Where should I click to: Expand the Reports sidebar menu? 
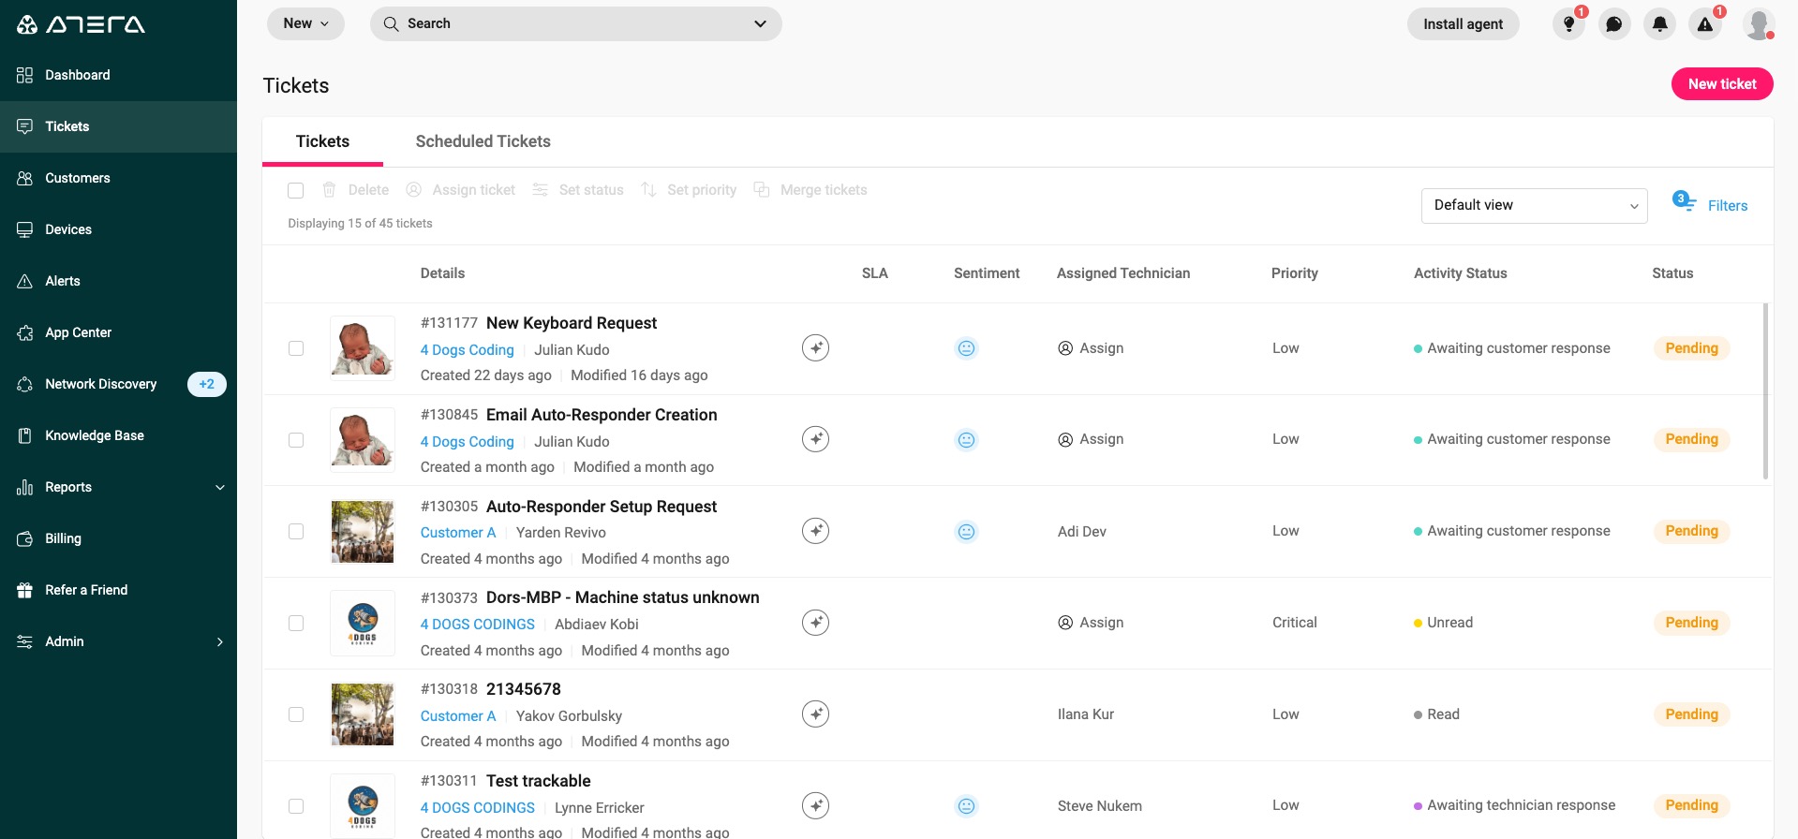pyautogui.click(x=118, y=487)
